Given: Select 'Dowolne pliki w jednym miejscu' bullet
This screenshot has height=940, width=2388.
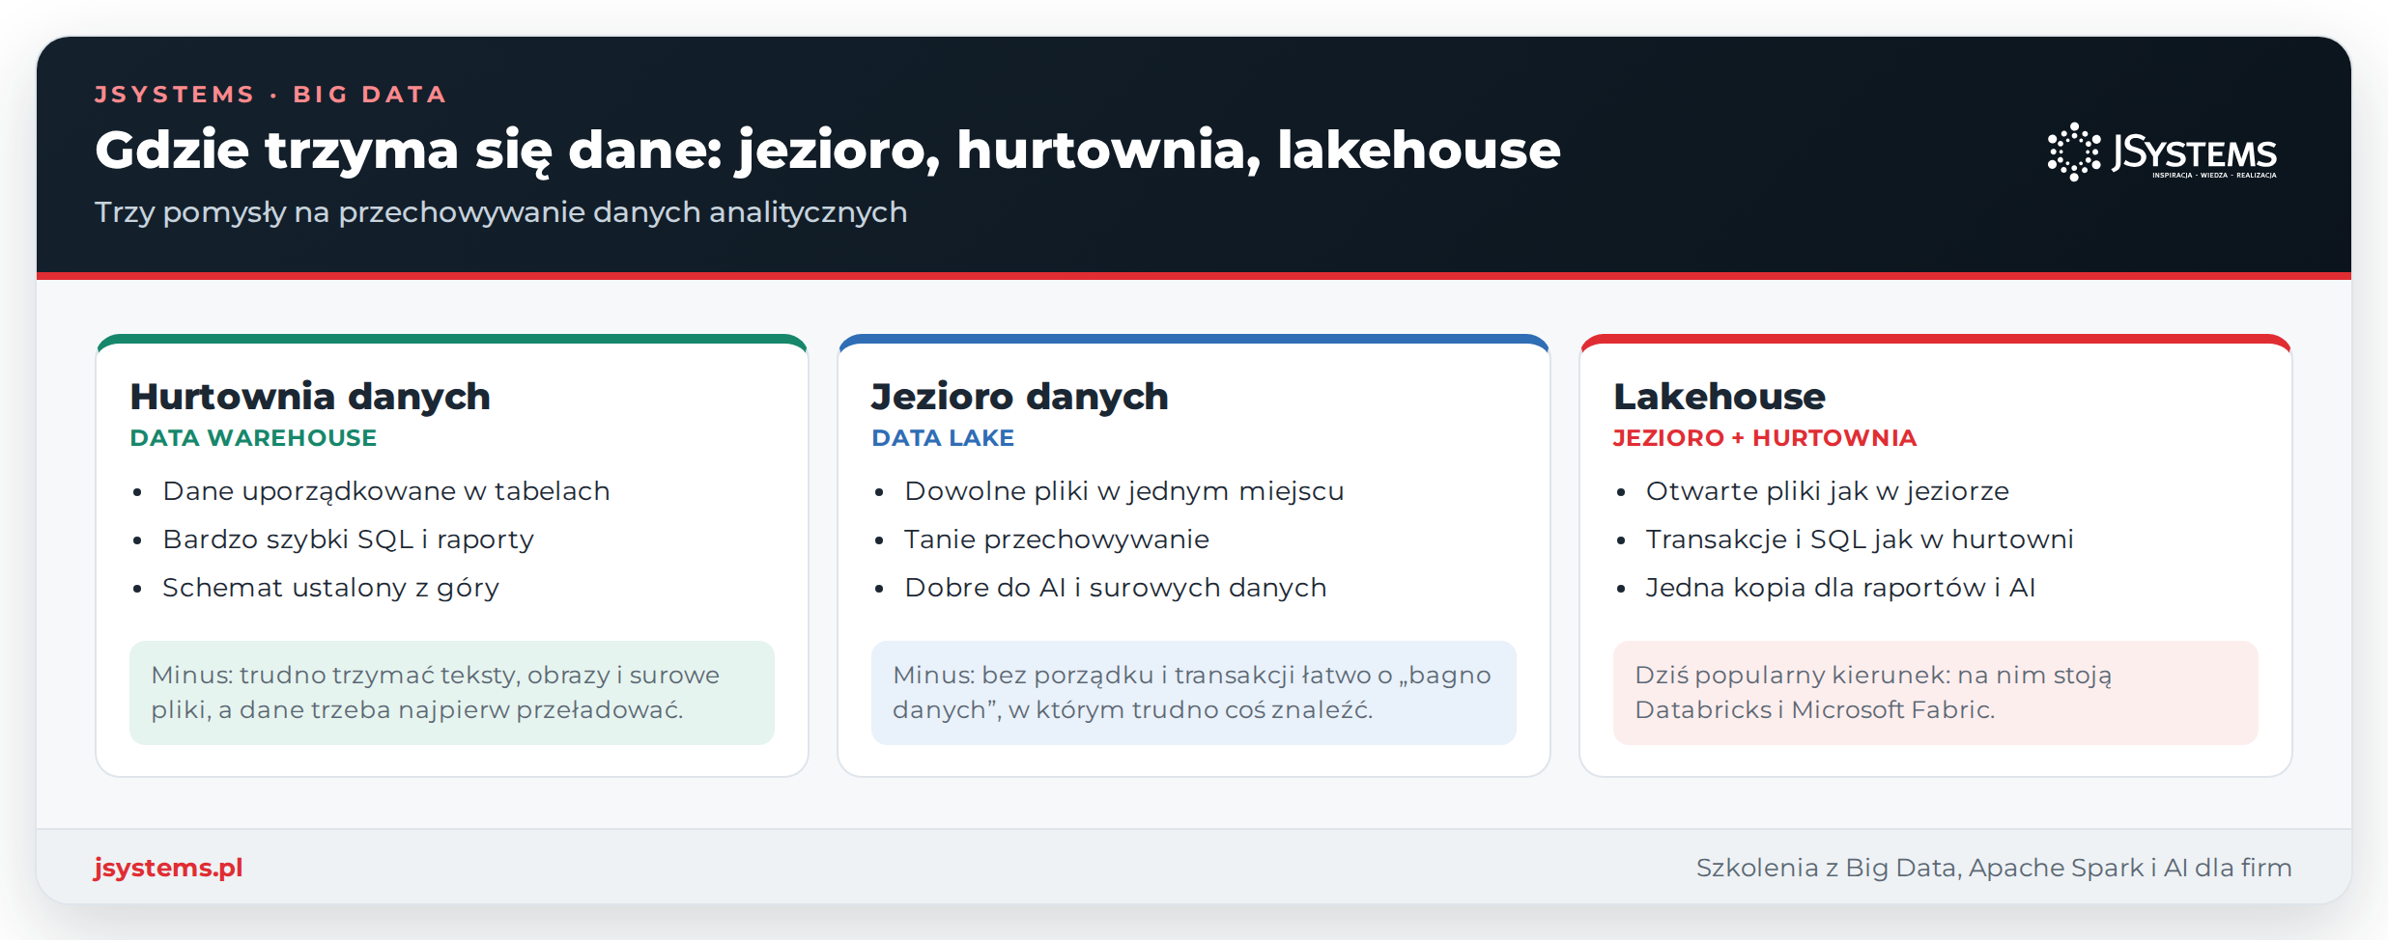Looking at the screenshot, I should pyautogui.click(x=1124, y=491).
